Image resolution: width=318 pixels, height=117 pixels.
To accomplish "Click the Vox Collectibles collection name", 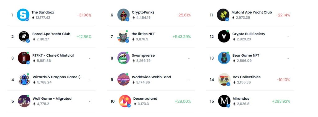I will [246, 77].
